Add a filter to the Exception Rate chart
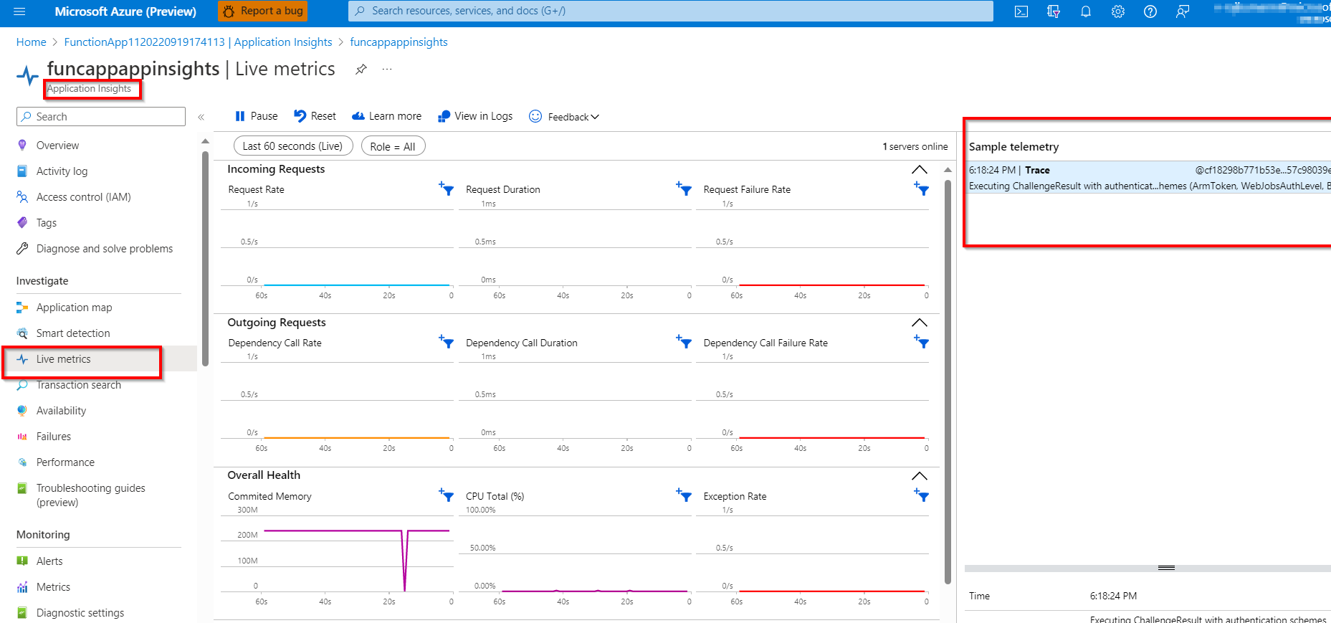The width and height of the screenshot is (1331, 623). (922, 495)
